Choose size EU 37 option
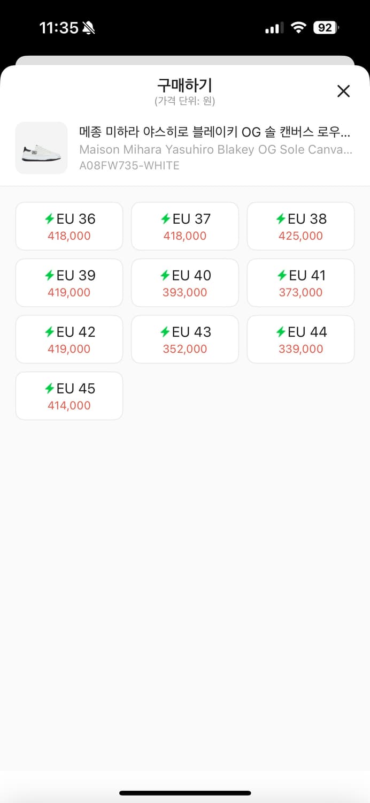The image size is (370, 803). 185,226
